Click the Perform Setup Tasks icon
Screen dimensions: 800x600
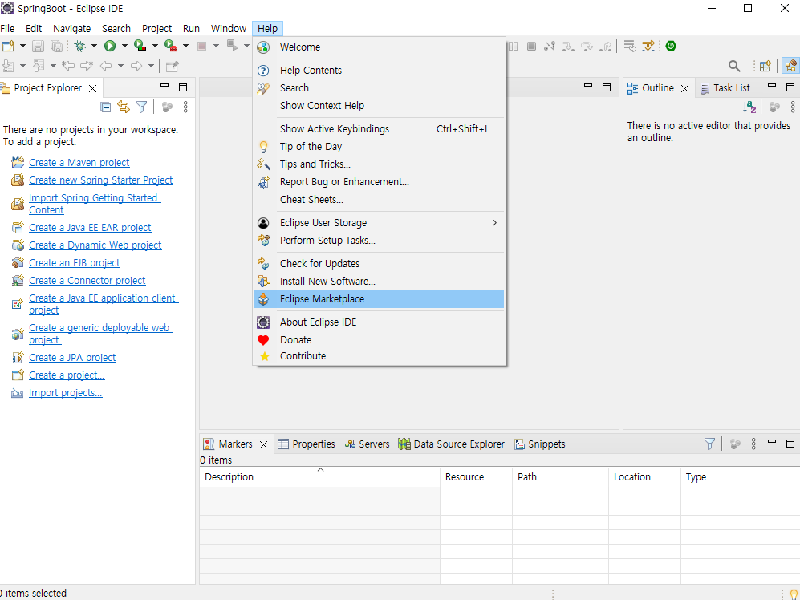[263, 241]
